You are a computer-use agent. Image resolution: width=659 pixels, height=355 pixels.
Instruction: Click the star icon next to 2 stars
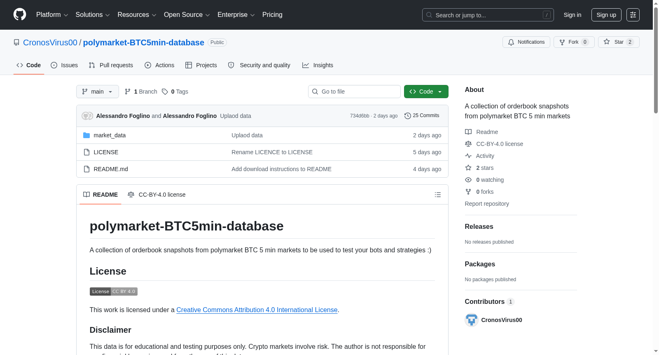tap(468, 168)
